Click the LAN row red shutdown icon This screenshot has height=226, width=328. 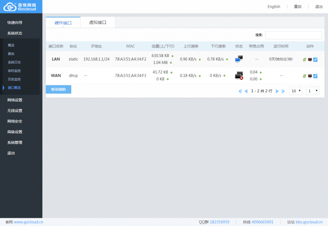pyautogui.click(x=310, y=59)
